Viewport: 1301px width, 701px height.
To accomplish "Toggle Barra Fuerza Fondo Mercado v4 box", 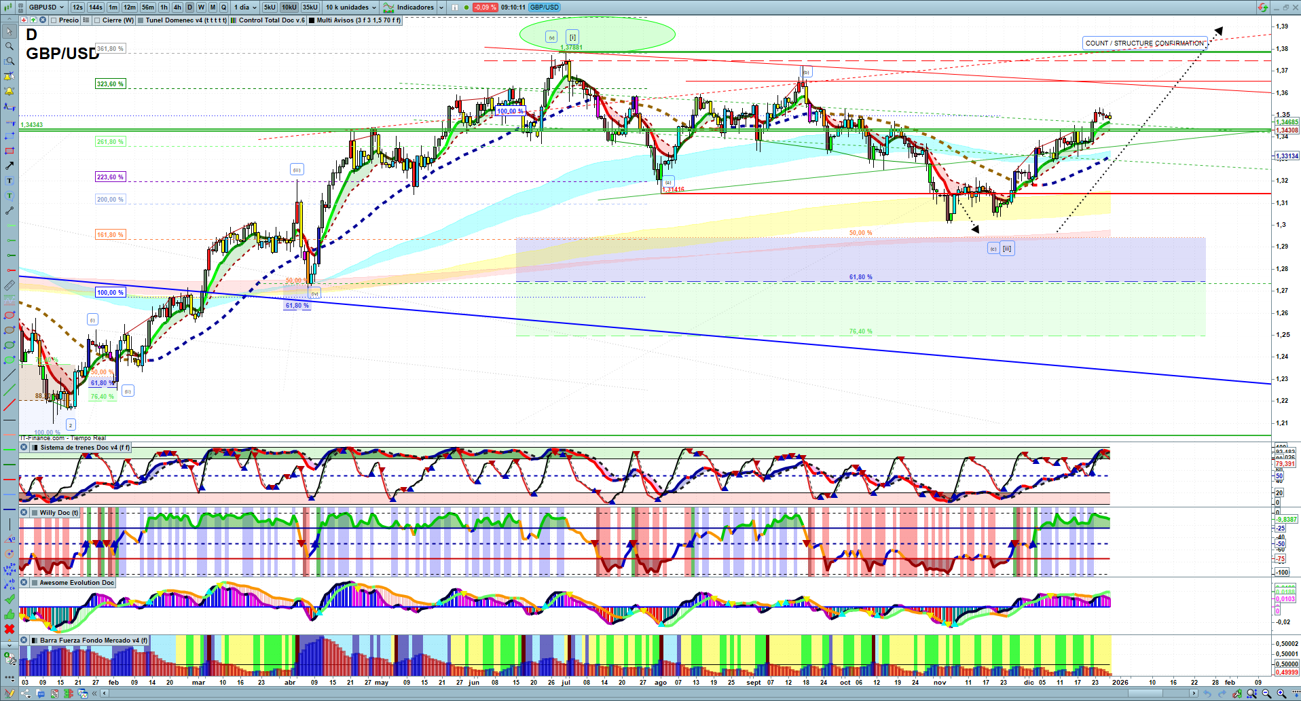I will pyautogui.click(x=35, y=641).
